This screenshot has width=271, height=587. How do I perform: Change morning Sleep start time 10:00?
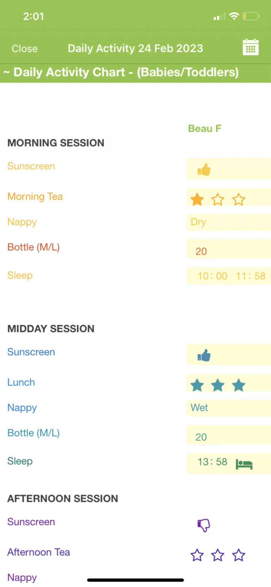(212, 276)
